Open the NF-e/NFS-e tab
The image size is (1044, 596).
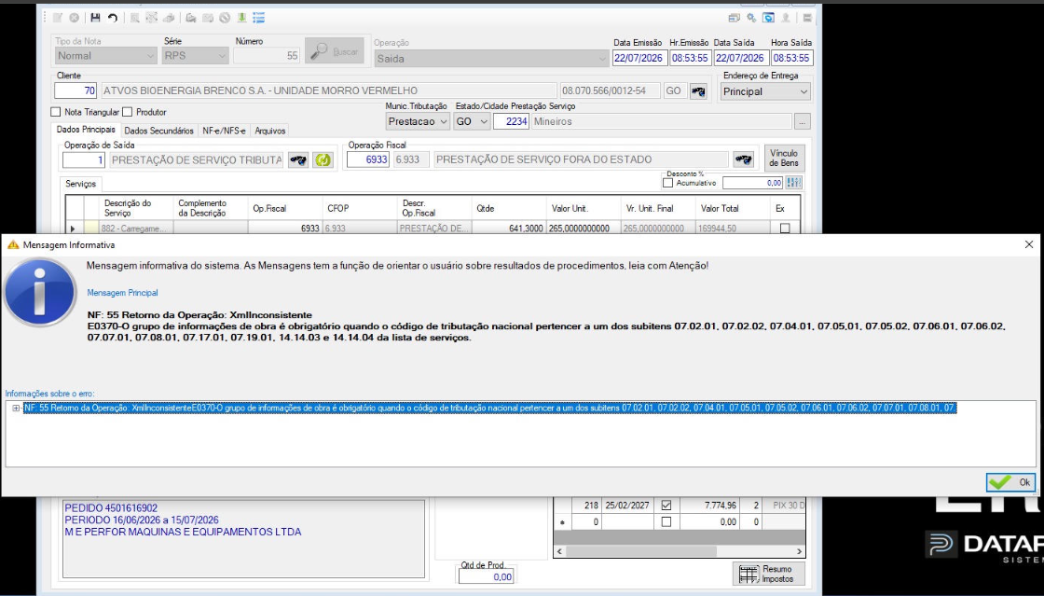[224, 131]
